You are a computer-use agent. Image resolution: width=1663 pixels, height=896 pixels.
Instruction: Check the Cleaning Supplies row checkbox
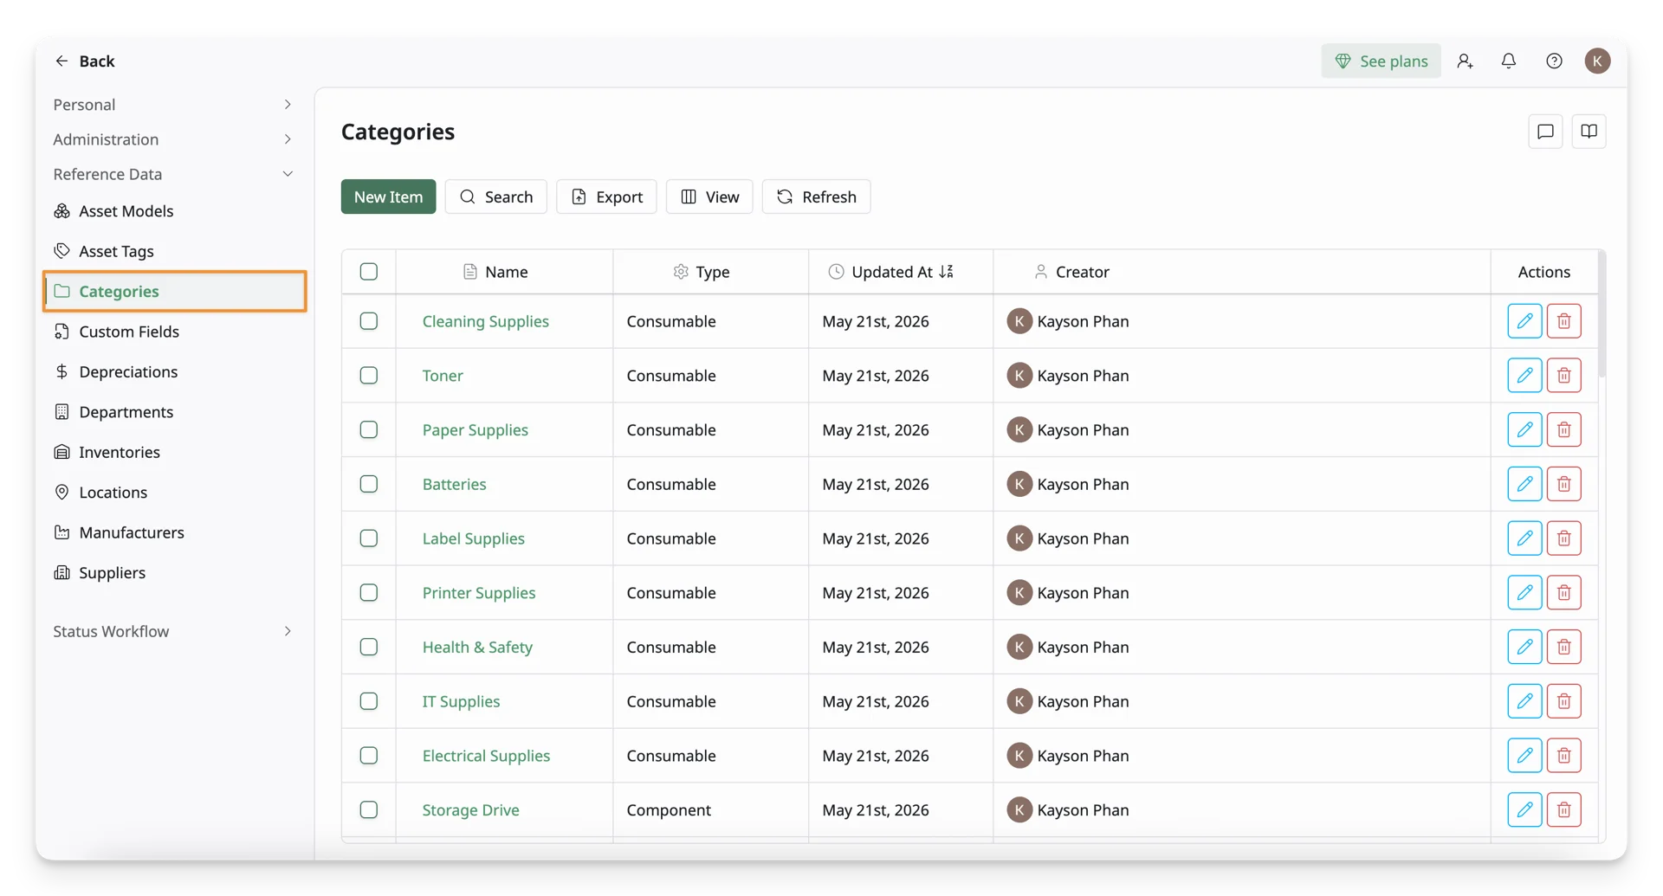point(369,321)
